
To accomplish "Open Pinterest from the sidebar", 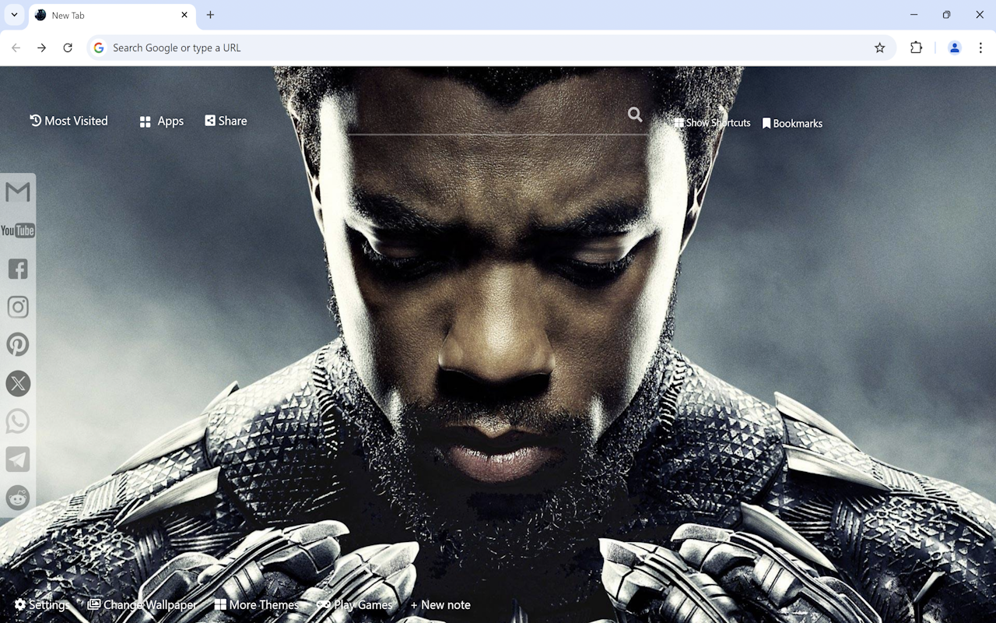I will coord(18,345).
